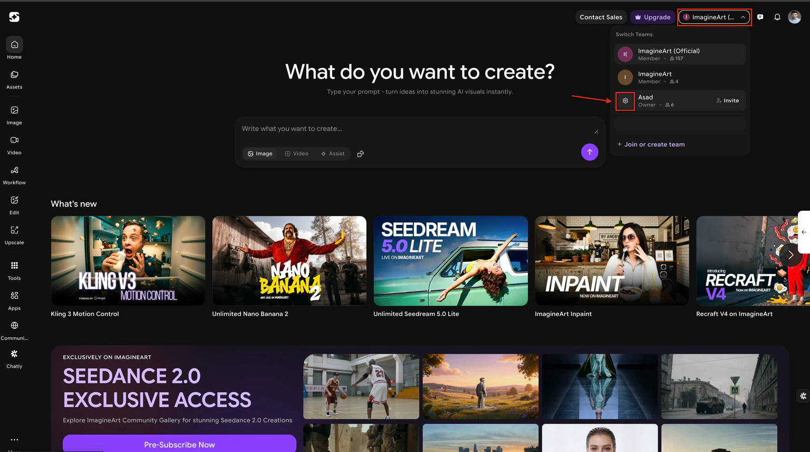Click the collapse arrow tab at right edge
810x452 pixels.
(x=804, y=232)
